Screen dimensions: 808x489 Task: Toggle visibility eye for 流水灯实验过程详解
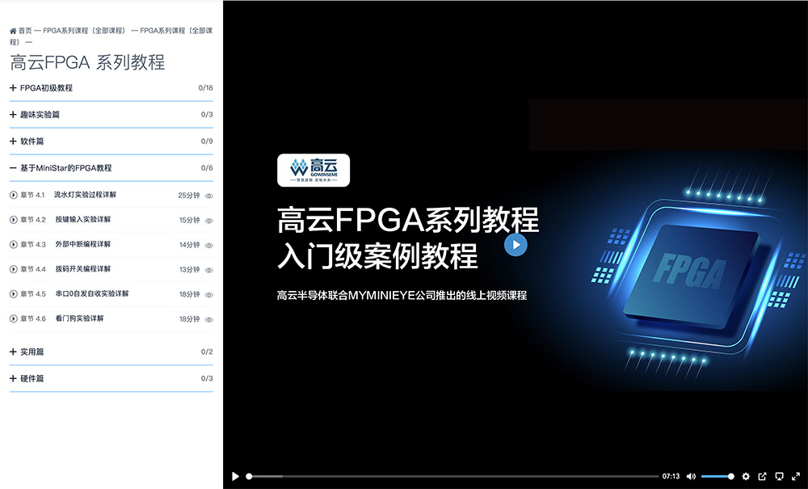(x=208, y=196)
